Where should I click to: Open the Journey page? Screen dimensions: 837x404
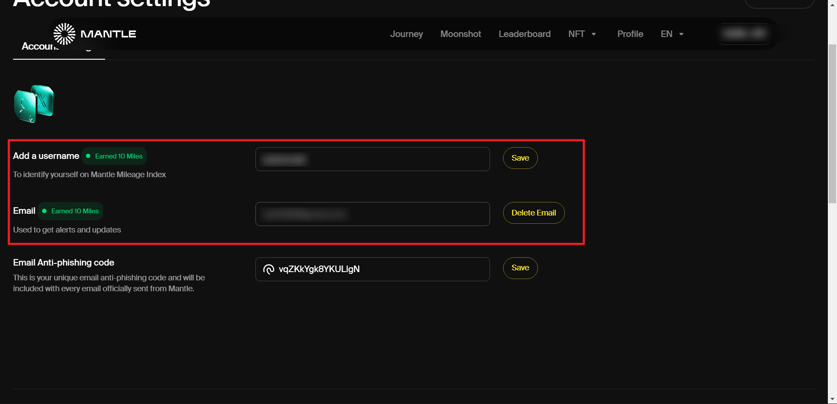pos(406,34)
